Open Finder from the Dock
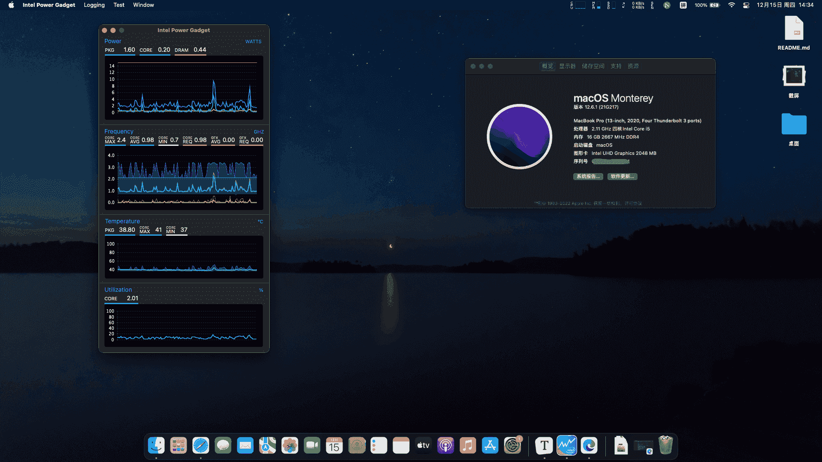This screenshot has width=822, height=462. [156, 446]
